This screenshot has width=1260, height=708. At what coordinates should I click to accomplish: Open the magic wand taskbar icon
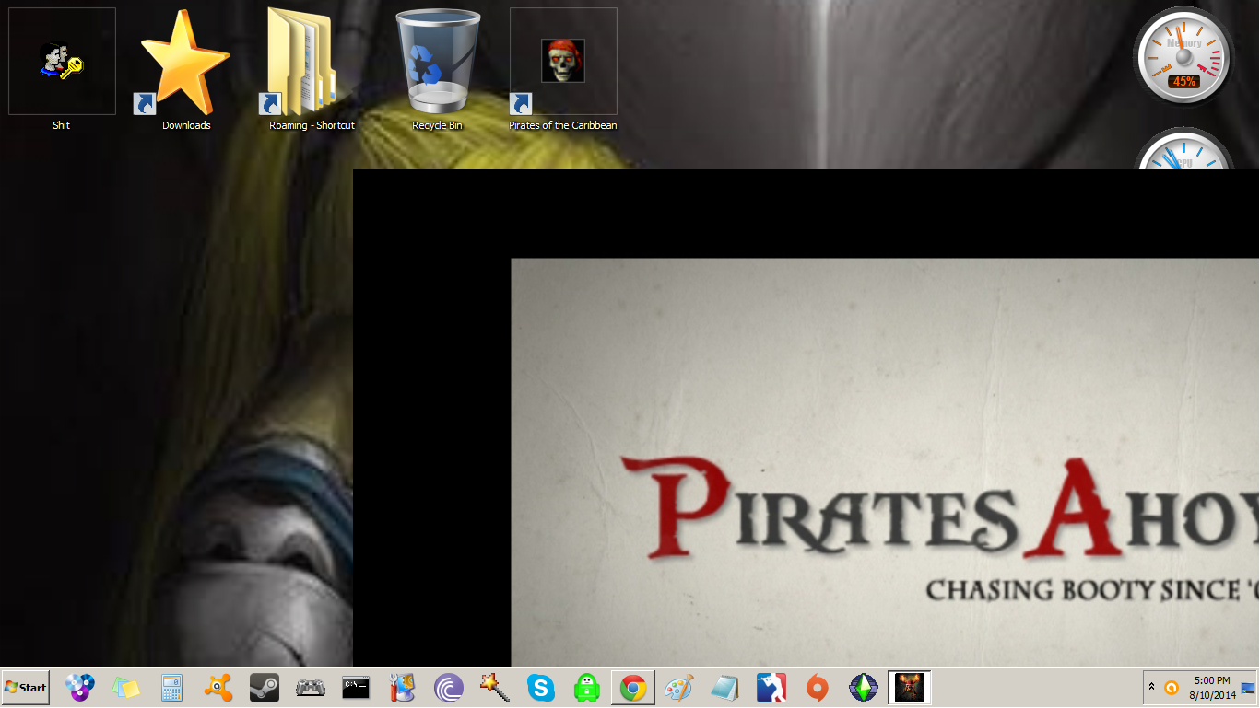(x=495, y=688)
